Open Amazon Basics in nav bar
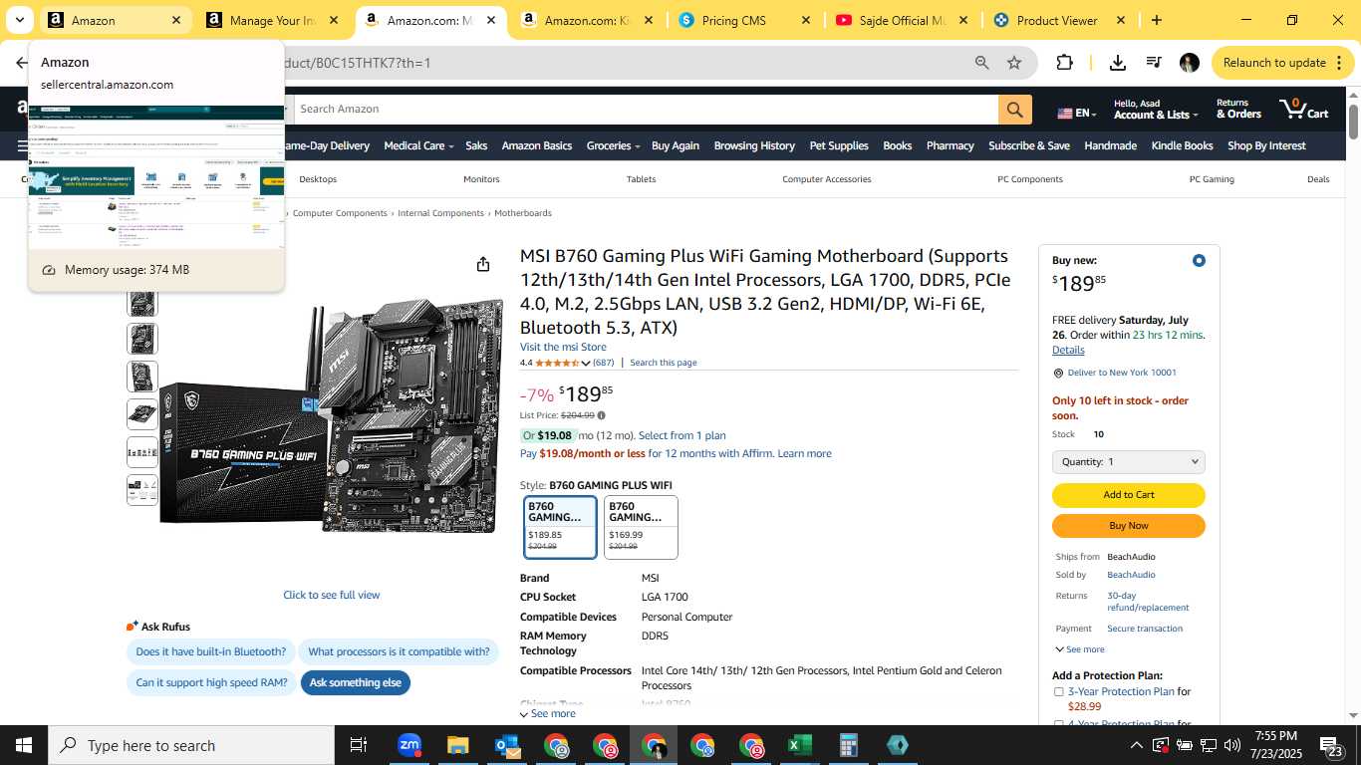 [536, 145]
